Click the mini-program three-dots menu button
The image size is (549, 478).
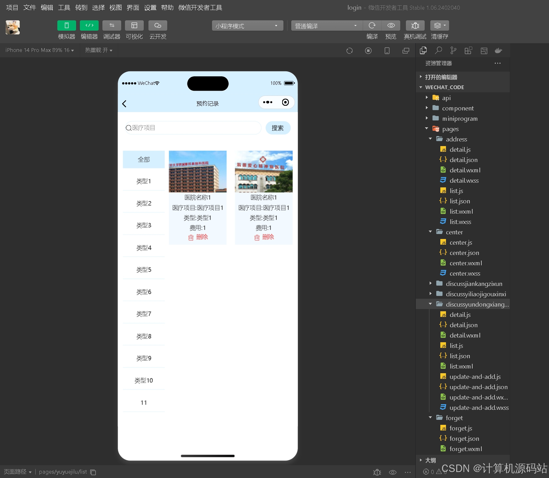point(268,102)
